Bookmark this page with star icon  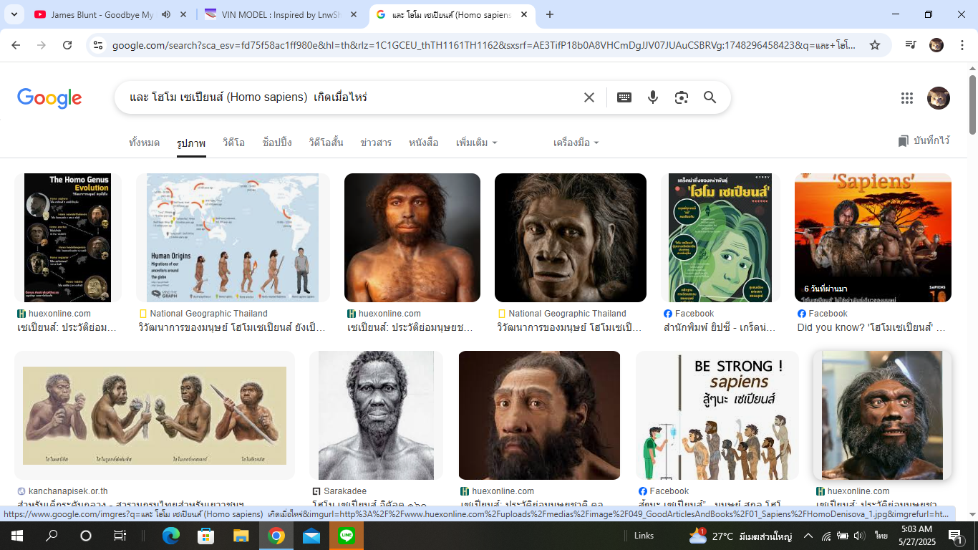click(x=874, y=45)
